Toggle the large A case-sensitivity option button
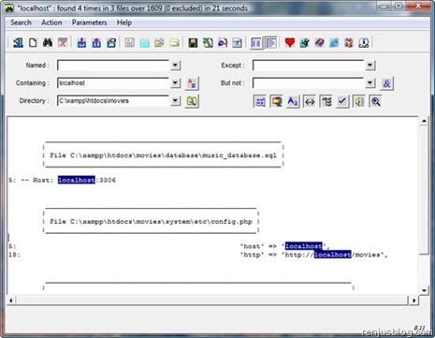Screen dimensions: 435x338 (293, 101)
